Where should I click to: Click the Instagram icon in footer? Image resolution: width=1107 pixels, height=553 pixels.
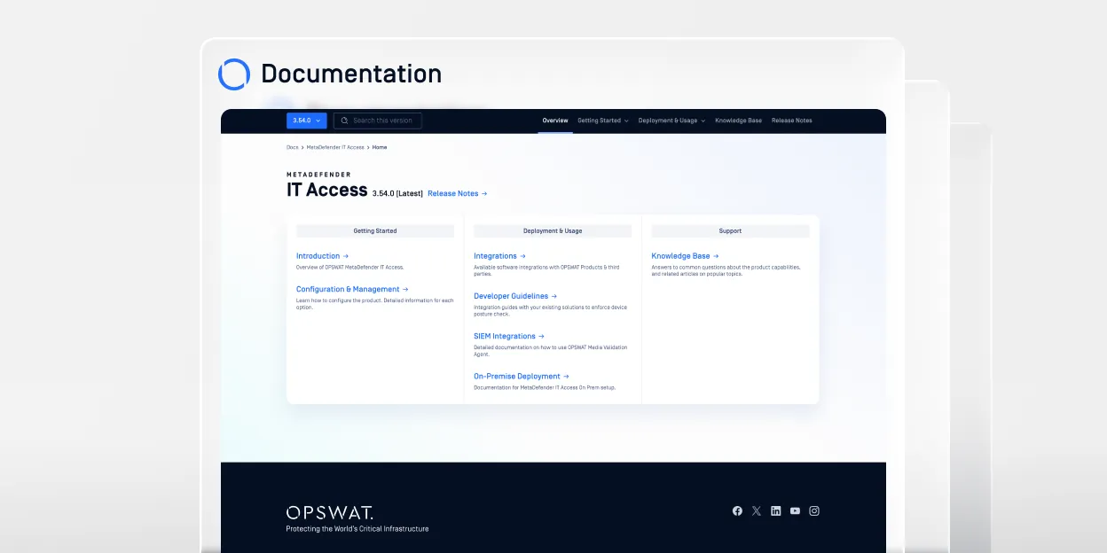(814, 511)
